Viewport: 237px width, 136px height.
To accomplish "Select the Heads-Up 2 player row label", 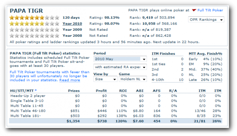I will coord(28,96).
